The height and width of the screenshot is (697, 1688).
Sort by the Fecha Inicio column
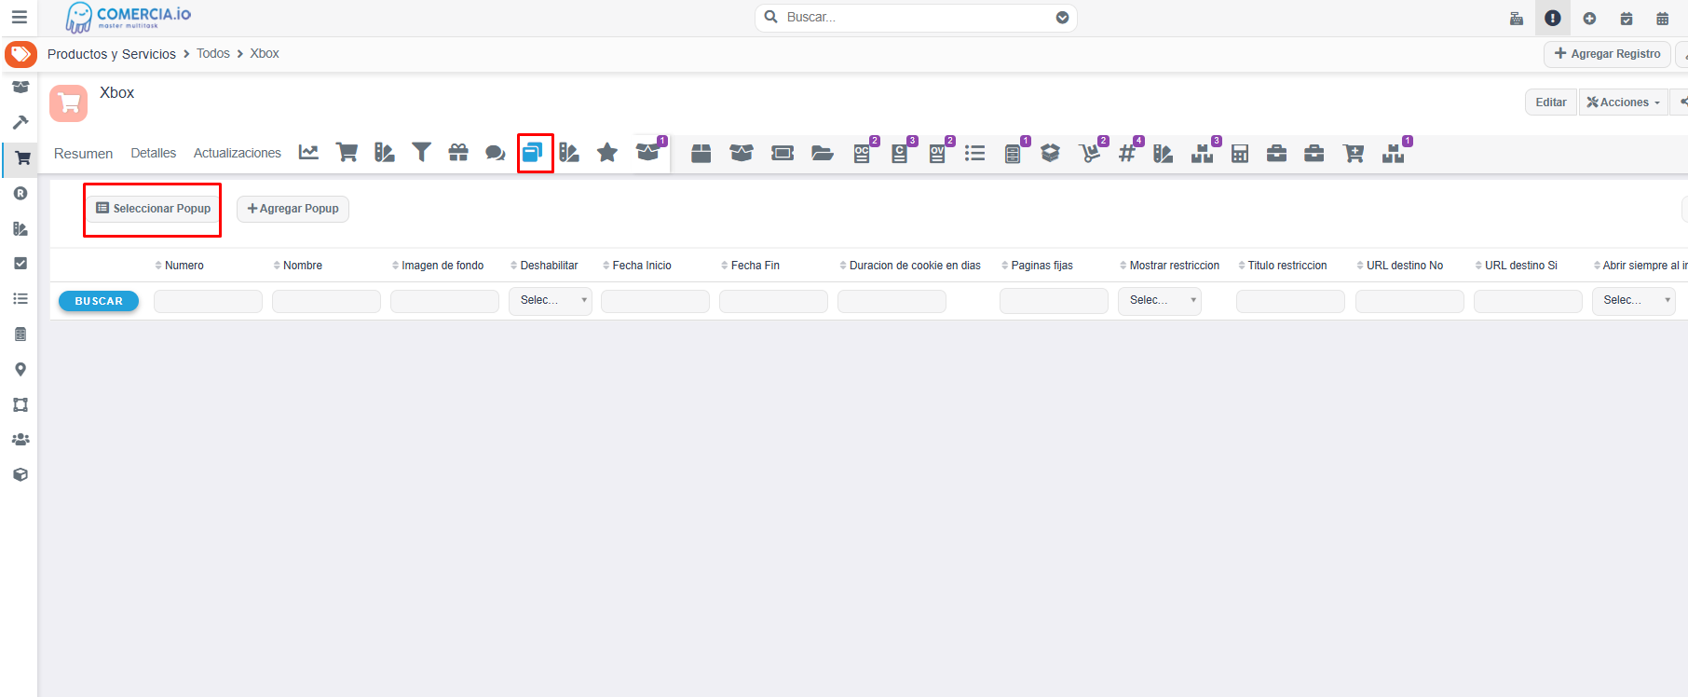click(637, 266)
